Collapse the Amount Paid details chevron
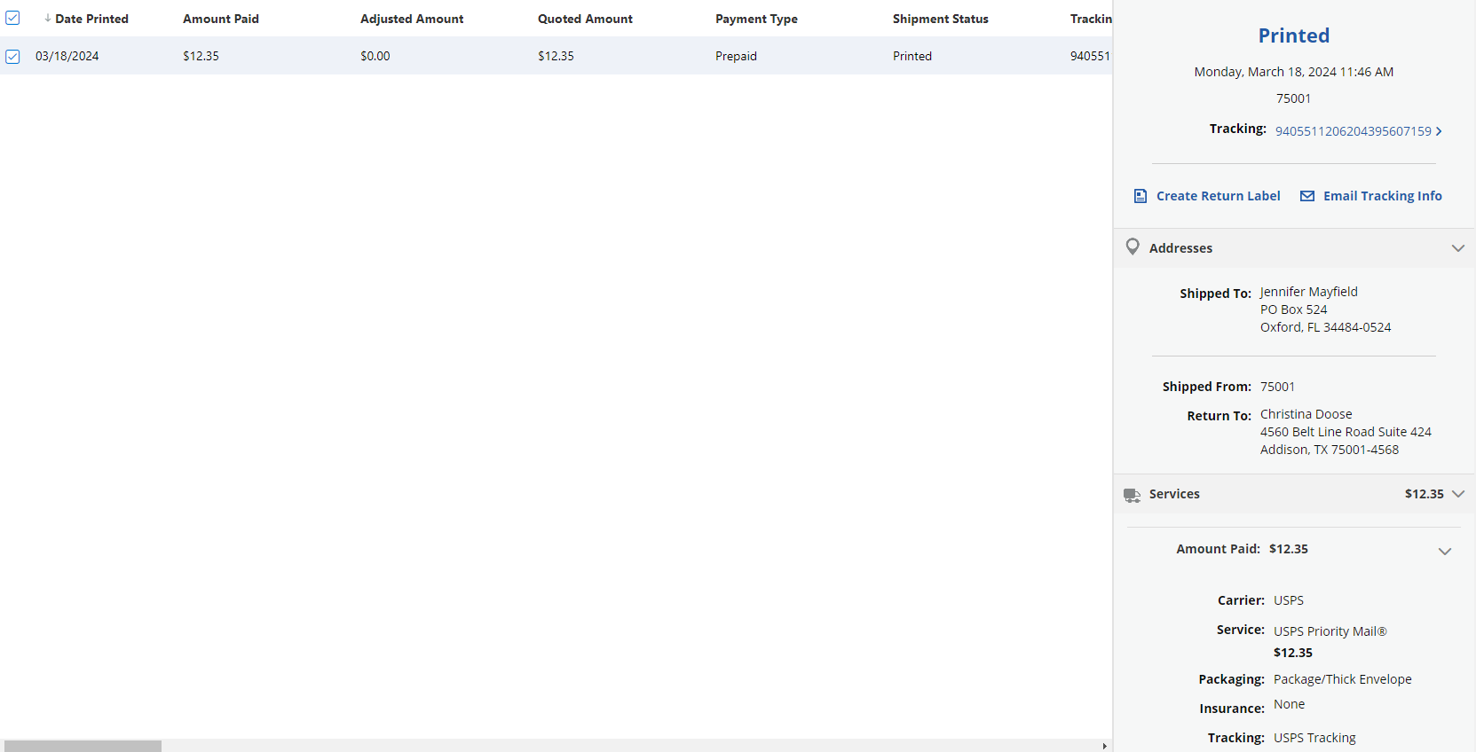The width and height of the screenshot is (1476, 752). (1445, 552)
